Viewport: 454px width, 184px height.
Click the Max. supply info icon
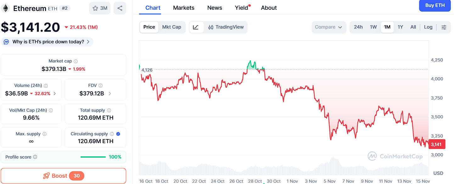44,134
